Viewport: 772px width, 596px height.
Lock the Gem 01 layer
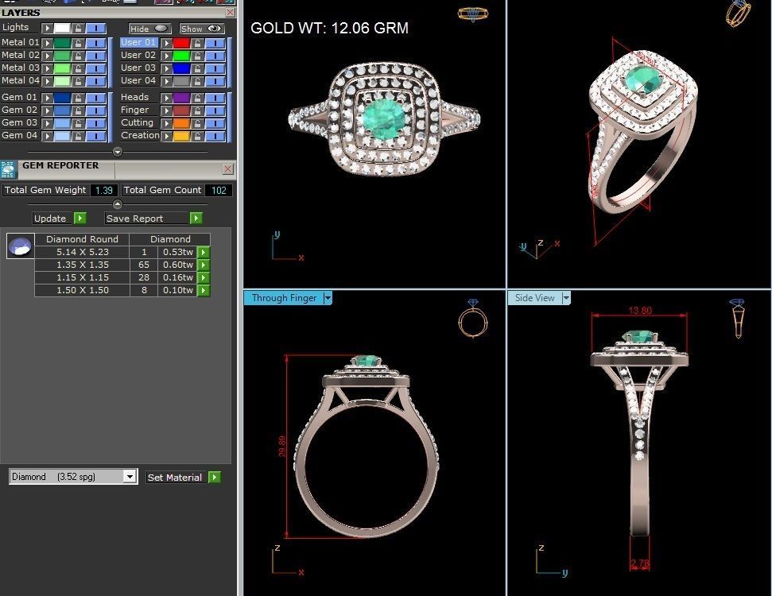coord(78,98)
